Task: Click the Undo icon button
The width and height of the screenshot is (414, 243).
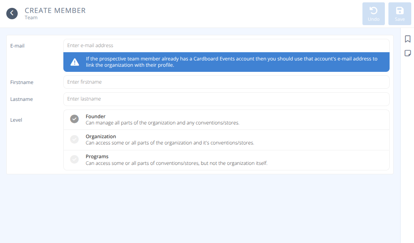Action: point(373,11)
